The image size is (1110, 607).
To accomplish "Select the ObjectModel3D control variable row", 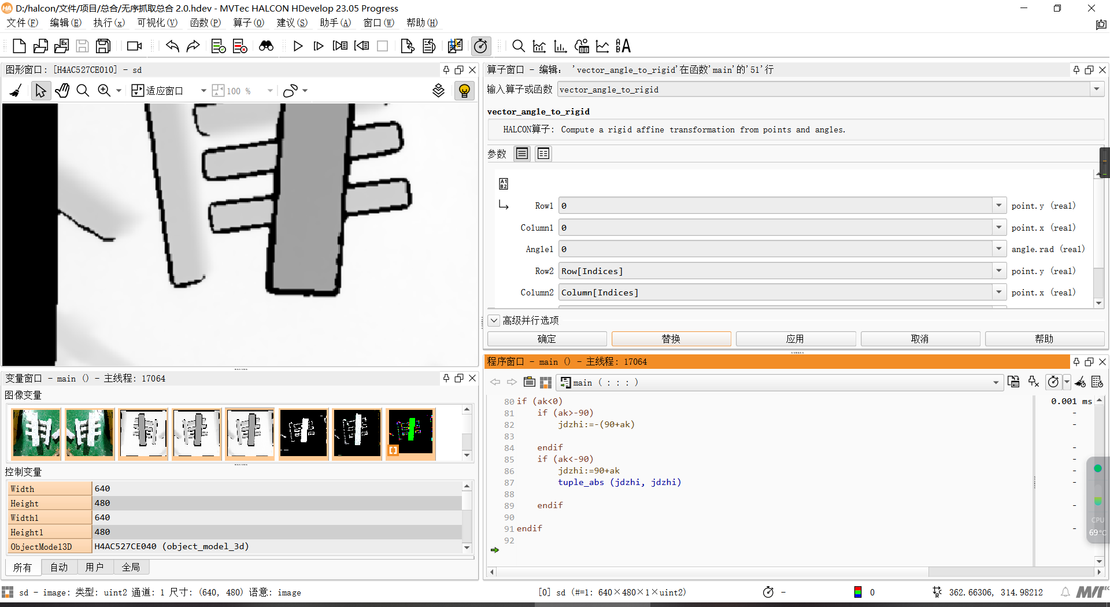I will point(235,546).
